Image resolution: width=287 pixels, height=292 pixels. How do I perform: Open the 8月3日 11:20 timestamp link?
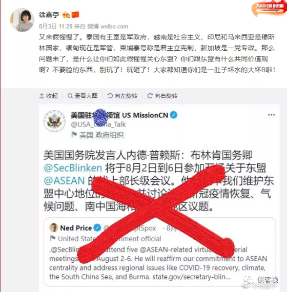point(55,27)
